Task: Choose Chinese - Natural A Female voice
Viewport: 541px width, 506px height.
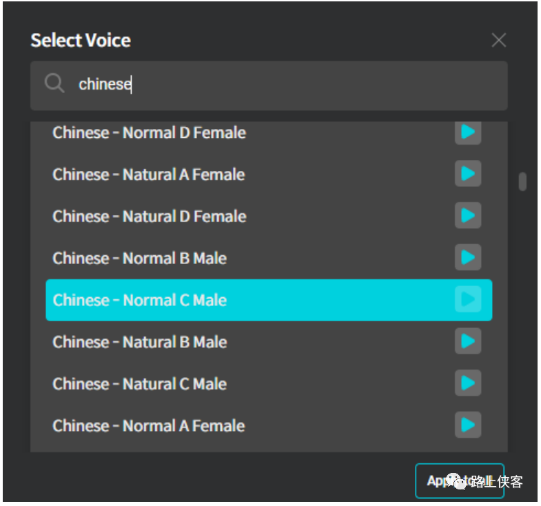Action: tap(149, 175)
